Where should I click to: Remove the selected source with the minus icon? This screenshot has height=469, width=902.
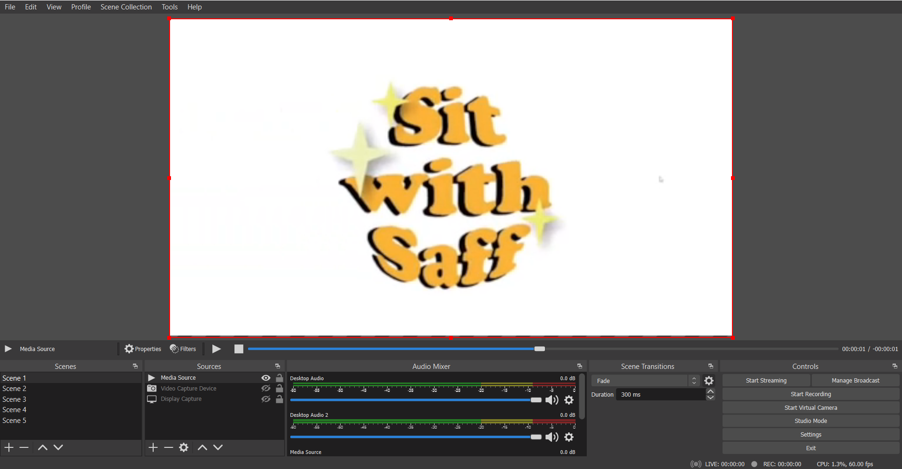pos(169,447)
